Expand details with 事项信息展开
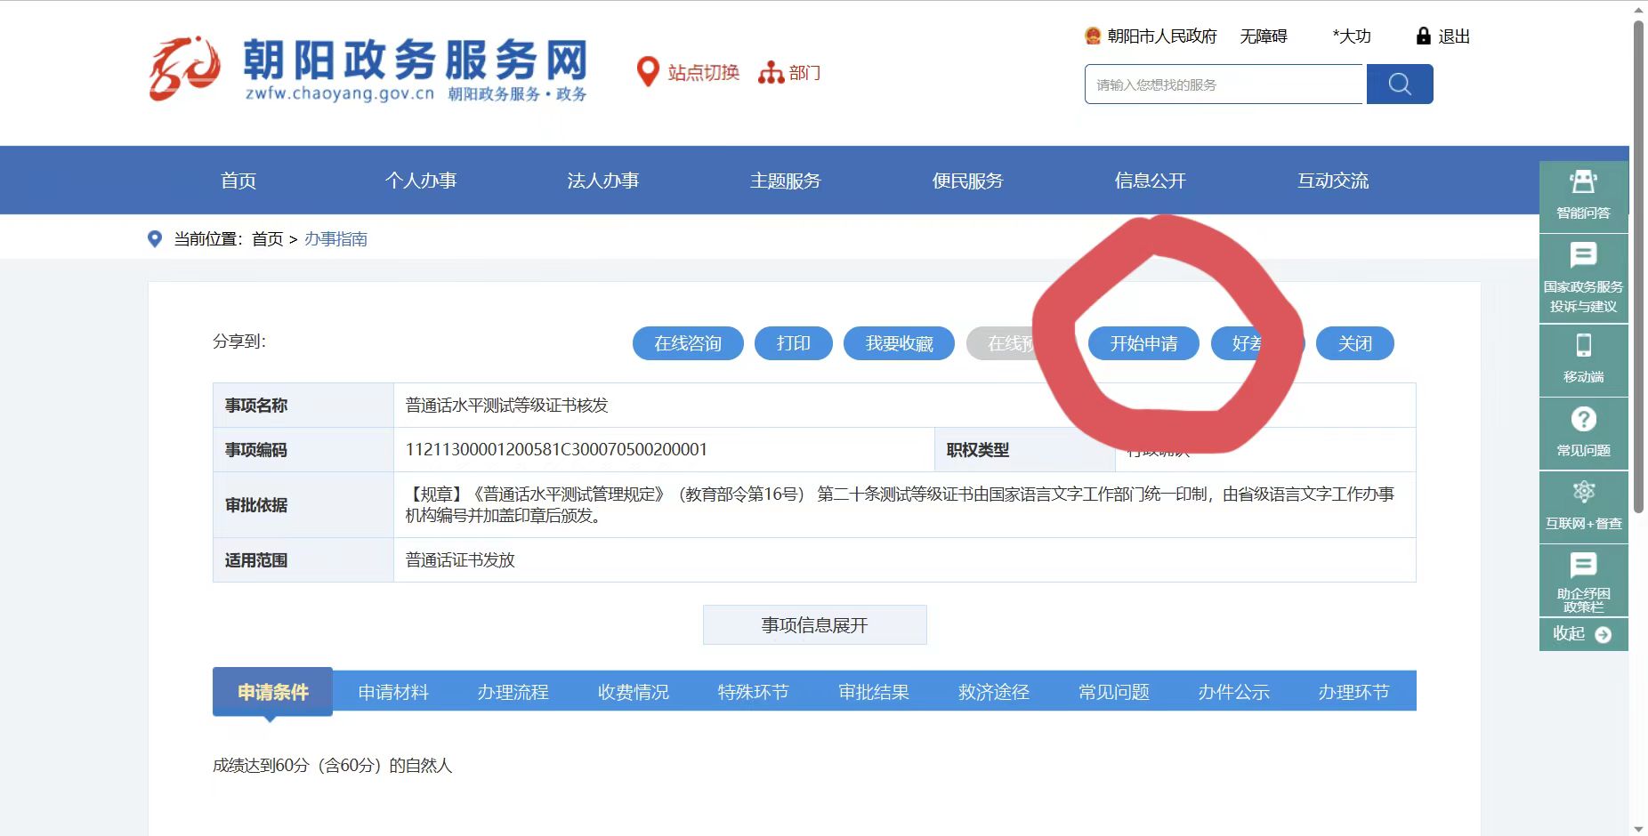Viewport: 1648px width, 836px height. click(x=814, y=625)
